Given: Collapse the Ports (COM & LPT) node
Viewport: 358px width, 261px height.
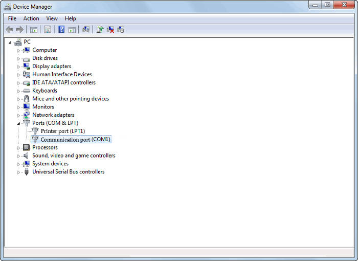Looking at the screenshot, I should coord(18,124).
